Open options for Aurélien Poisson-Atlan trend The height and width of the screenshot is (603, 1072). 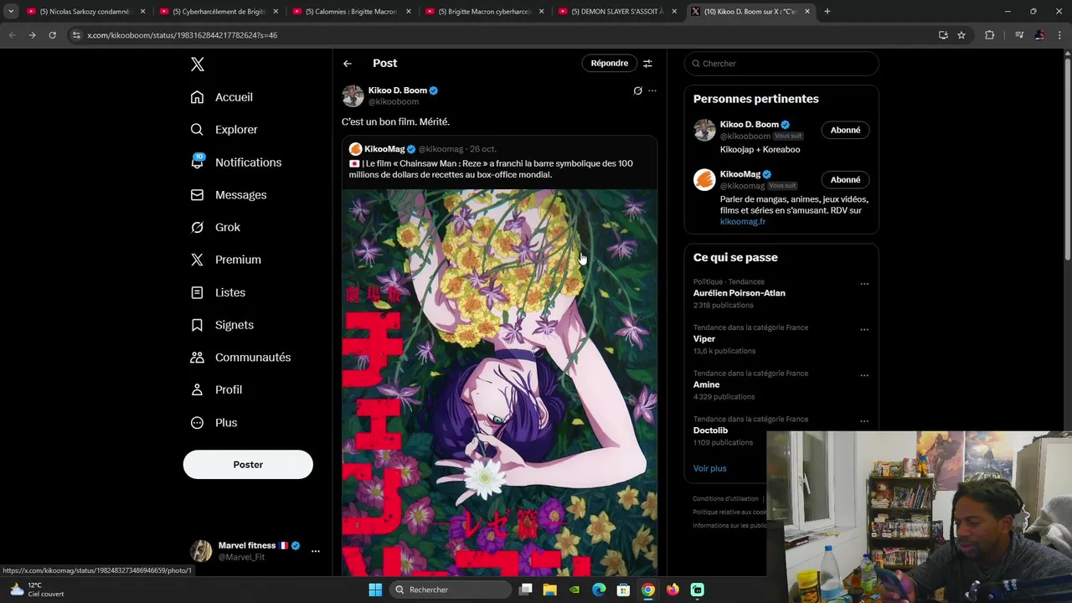864,284
